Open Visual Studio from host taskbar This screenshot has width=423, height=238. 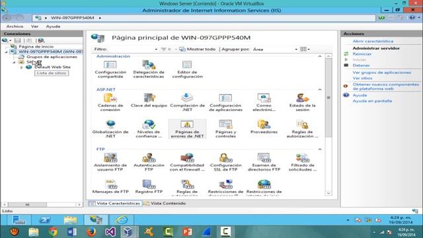pos(110,232)
